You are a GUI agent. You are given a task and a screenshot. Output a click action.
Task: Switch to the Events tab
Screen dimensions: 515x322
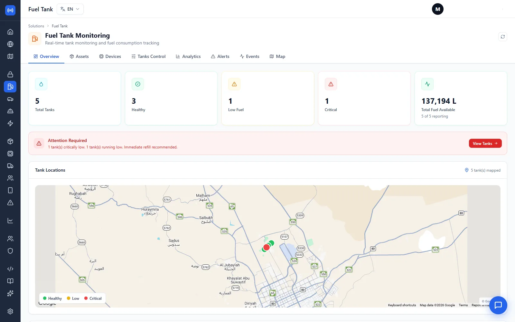click(x=249, y=56)
